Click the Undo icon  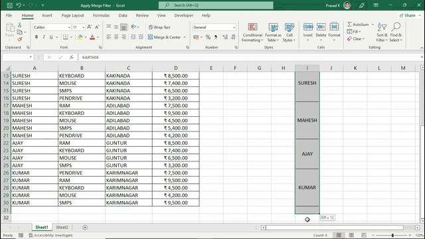click(19, 5)
